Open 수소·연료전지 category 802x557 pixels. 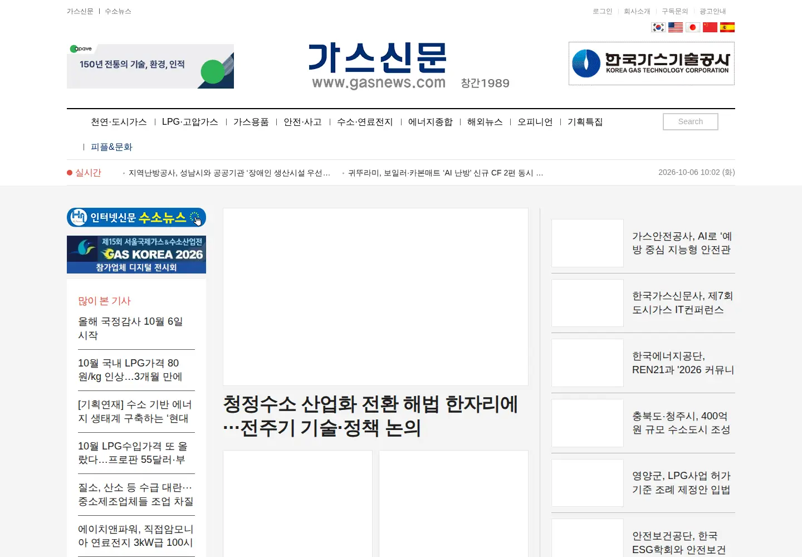coord(365,122)
